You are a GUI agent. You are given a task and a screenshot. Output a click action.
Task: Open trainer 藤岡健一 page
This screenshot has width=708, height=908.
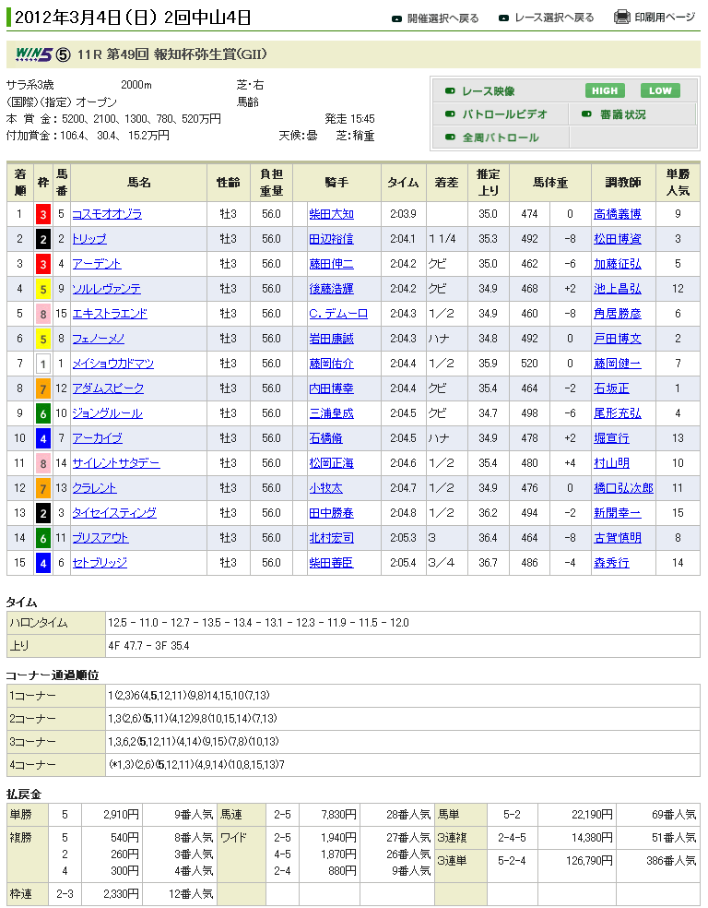[618, 364]
